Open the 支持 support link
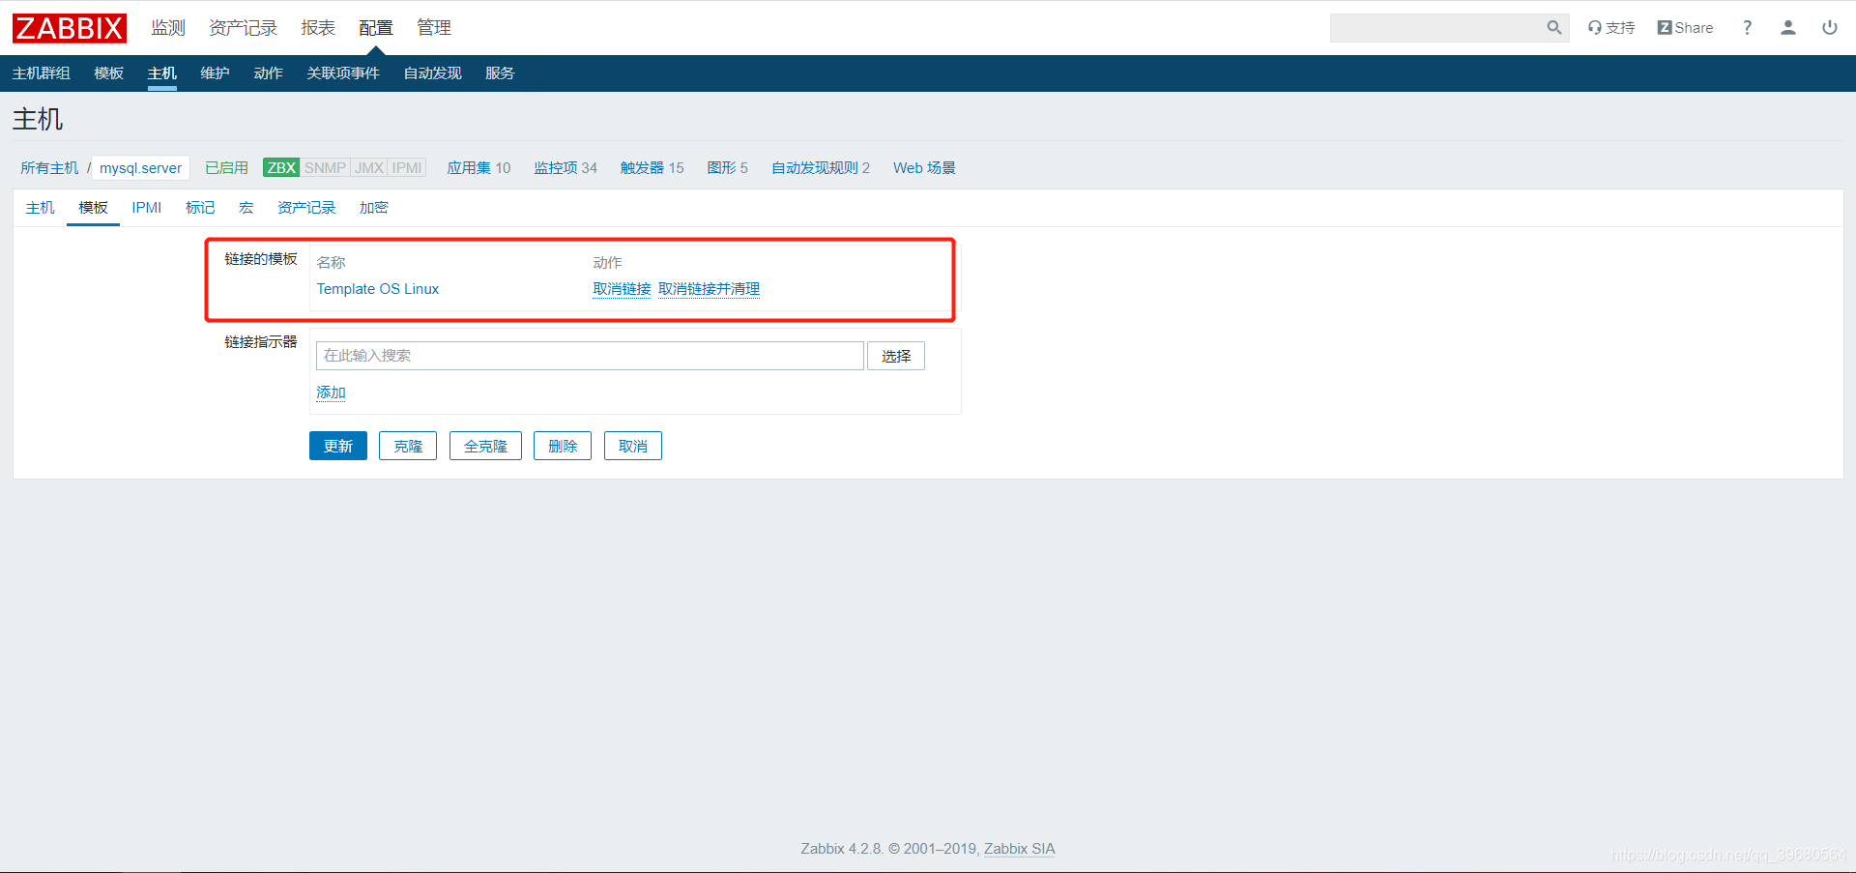 click(1611, 28)
